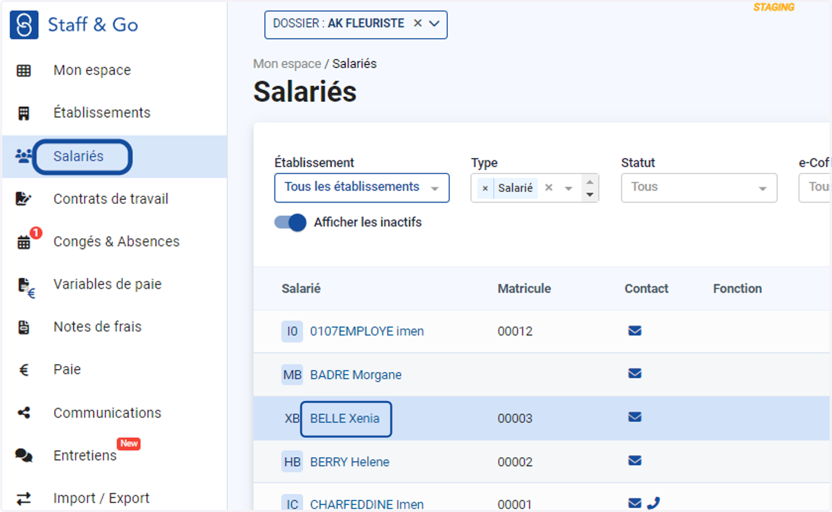The height and width of the screenshot is (512, 832).
Task: Click the I0 avatar badge
Action: [293, 332]
